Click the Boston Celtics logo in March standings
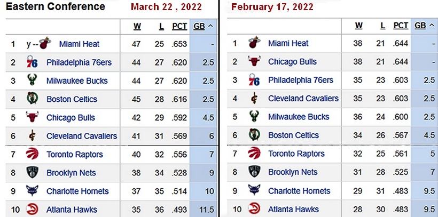The width and height of the screenshot is (438, 217). click(32, 99)
